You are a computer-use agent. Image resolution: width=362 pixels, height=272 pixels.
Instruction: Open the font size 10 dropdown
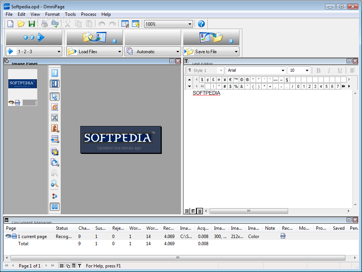point(307,71)
